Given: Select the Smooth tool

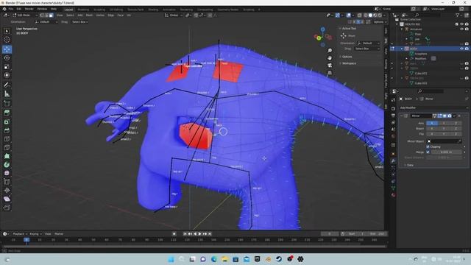Looking at the screenshot, I should (x=7, y=173).
